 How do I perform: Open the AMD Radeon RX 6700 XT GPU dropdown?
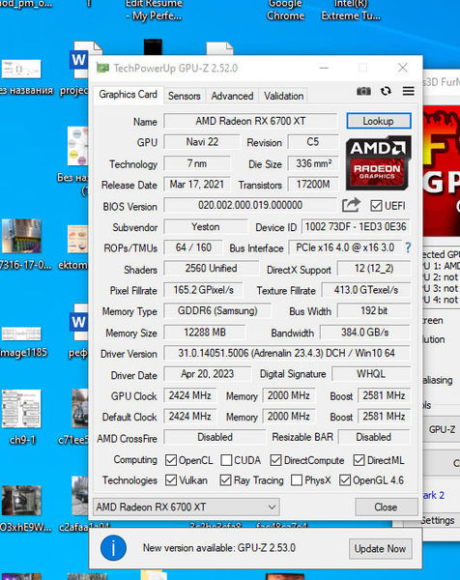[x=187, y=507]
